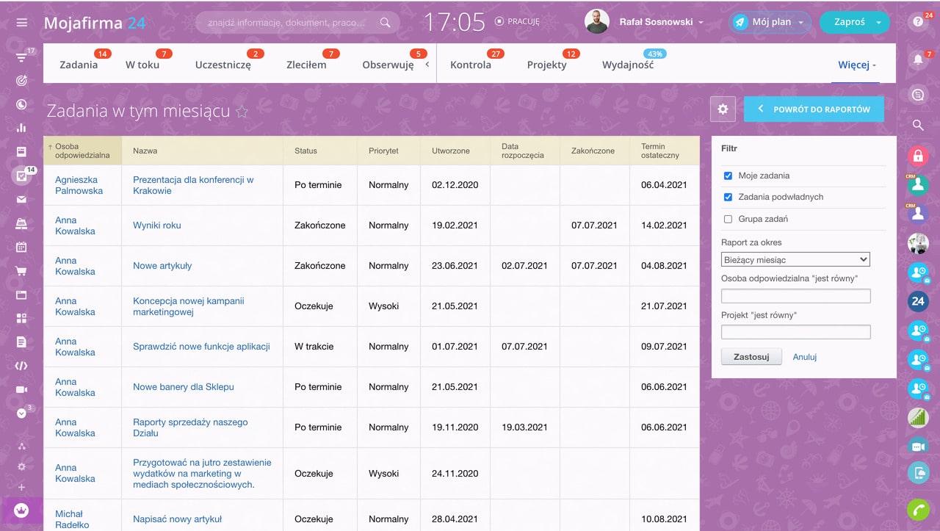The width and height of the screenshot is (940, 531).
Task: Open report settings gear icon
Action: point(723,109)
